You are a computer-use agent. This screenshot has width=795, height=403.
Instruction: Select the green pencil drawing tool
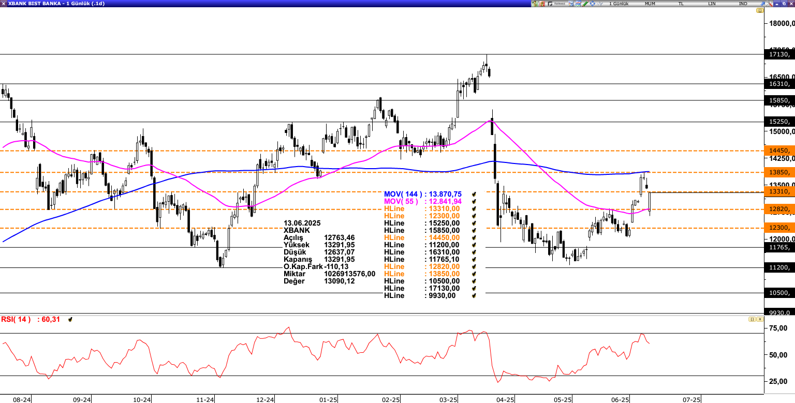(585, 4)
